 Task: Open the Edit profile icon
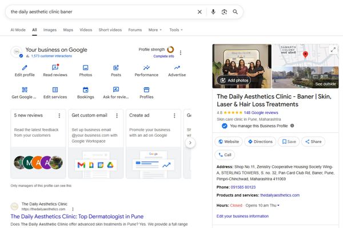pos(25,68)
